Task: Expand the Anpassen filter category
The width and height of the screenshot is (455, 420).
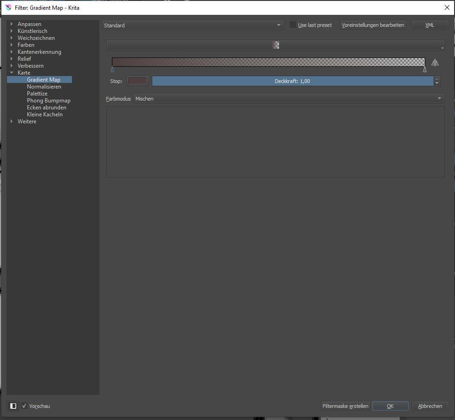Action: click(x=12, y=24)
